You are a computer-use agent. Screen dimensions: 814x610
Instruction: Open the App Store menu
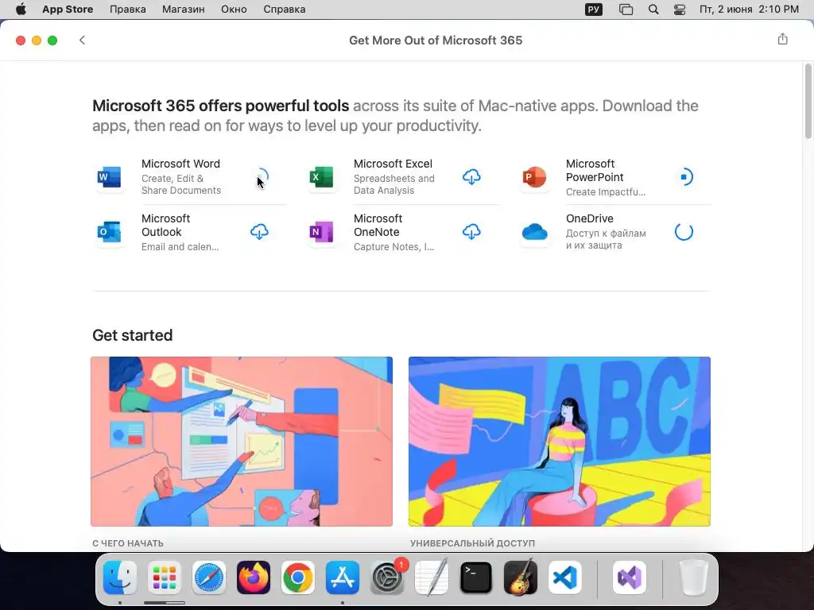(x=68, y=10)
